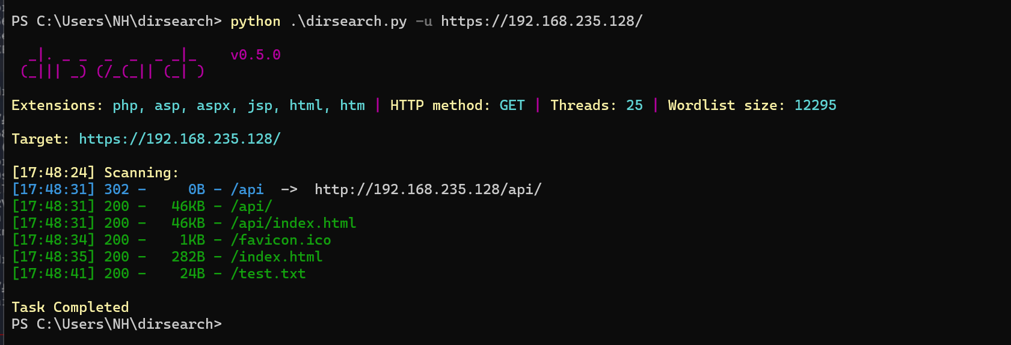1011x345 pixels.
Task: Click the target URL https://192.168.235.128/
Action: tap(180, 139)
